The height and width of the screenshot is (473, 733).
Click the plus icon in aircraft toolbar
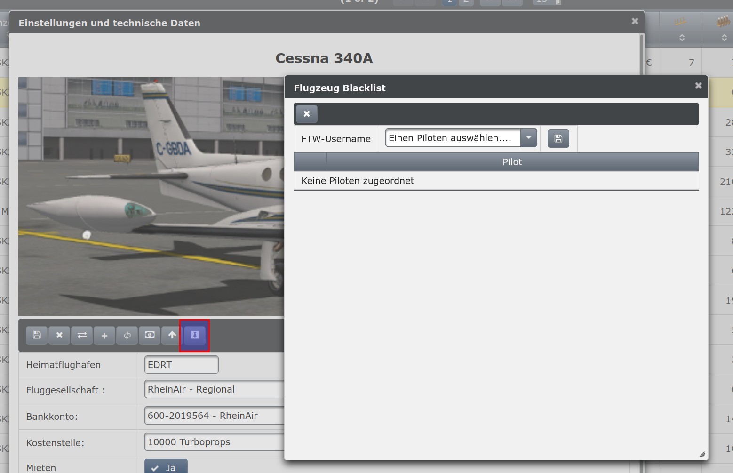104,335
